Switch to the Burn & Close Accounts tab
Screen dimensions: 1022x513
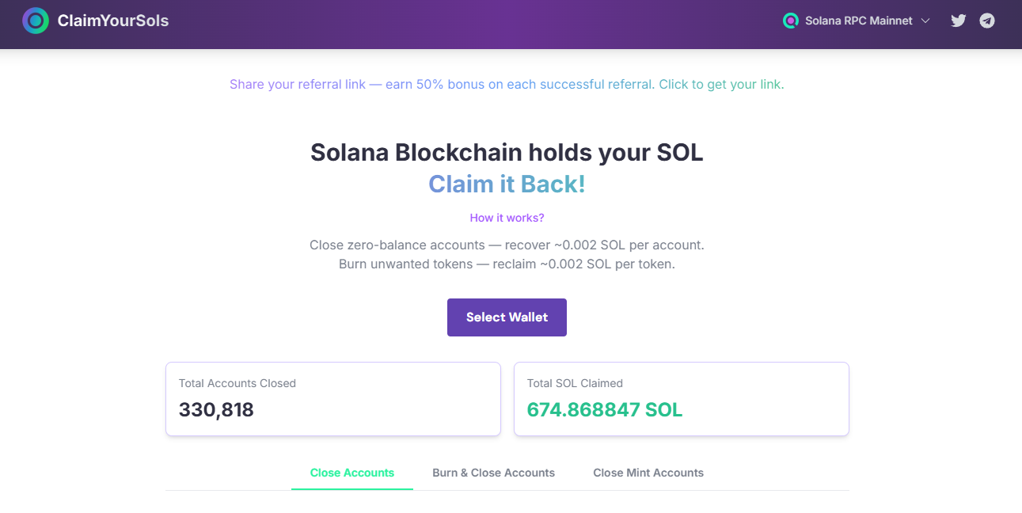(493, 473)
